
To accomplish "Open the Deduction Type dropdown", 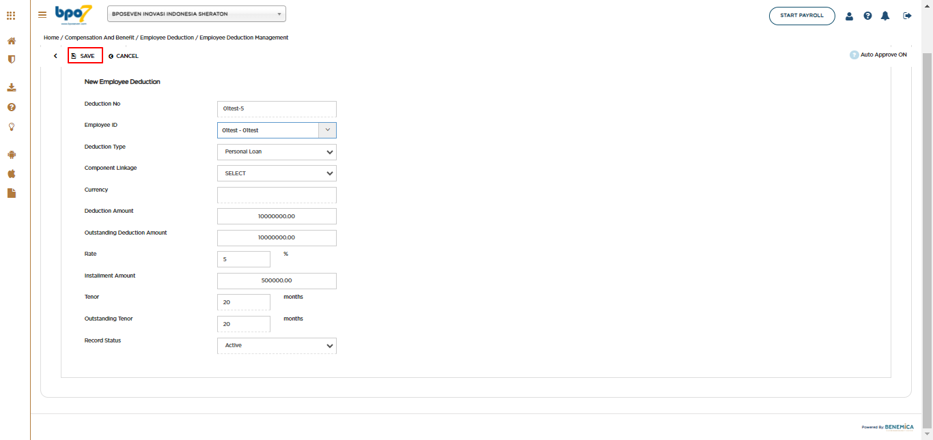I will pos(277,152).
